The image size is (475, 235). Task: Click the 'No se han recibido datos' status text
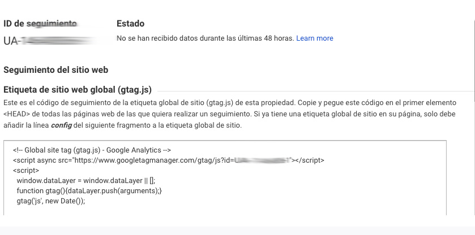coord(206,38)
